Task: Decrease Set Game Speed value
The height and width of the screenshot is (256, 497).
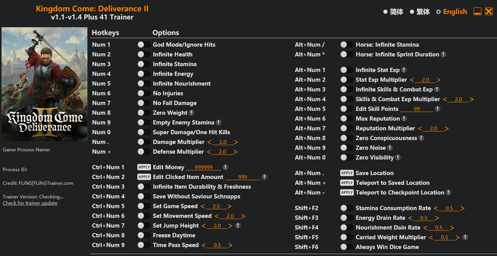Action: point(202,207)
